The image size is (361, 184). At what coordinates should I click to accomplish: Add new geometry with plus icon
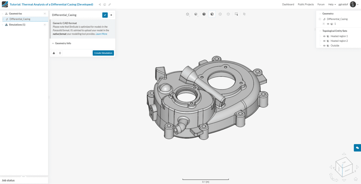point(45,13)
